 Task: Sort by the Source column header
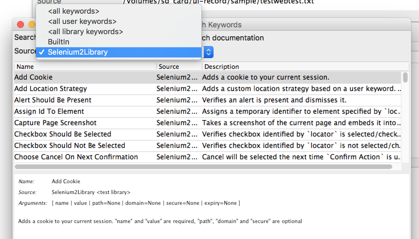point(179,67)
